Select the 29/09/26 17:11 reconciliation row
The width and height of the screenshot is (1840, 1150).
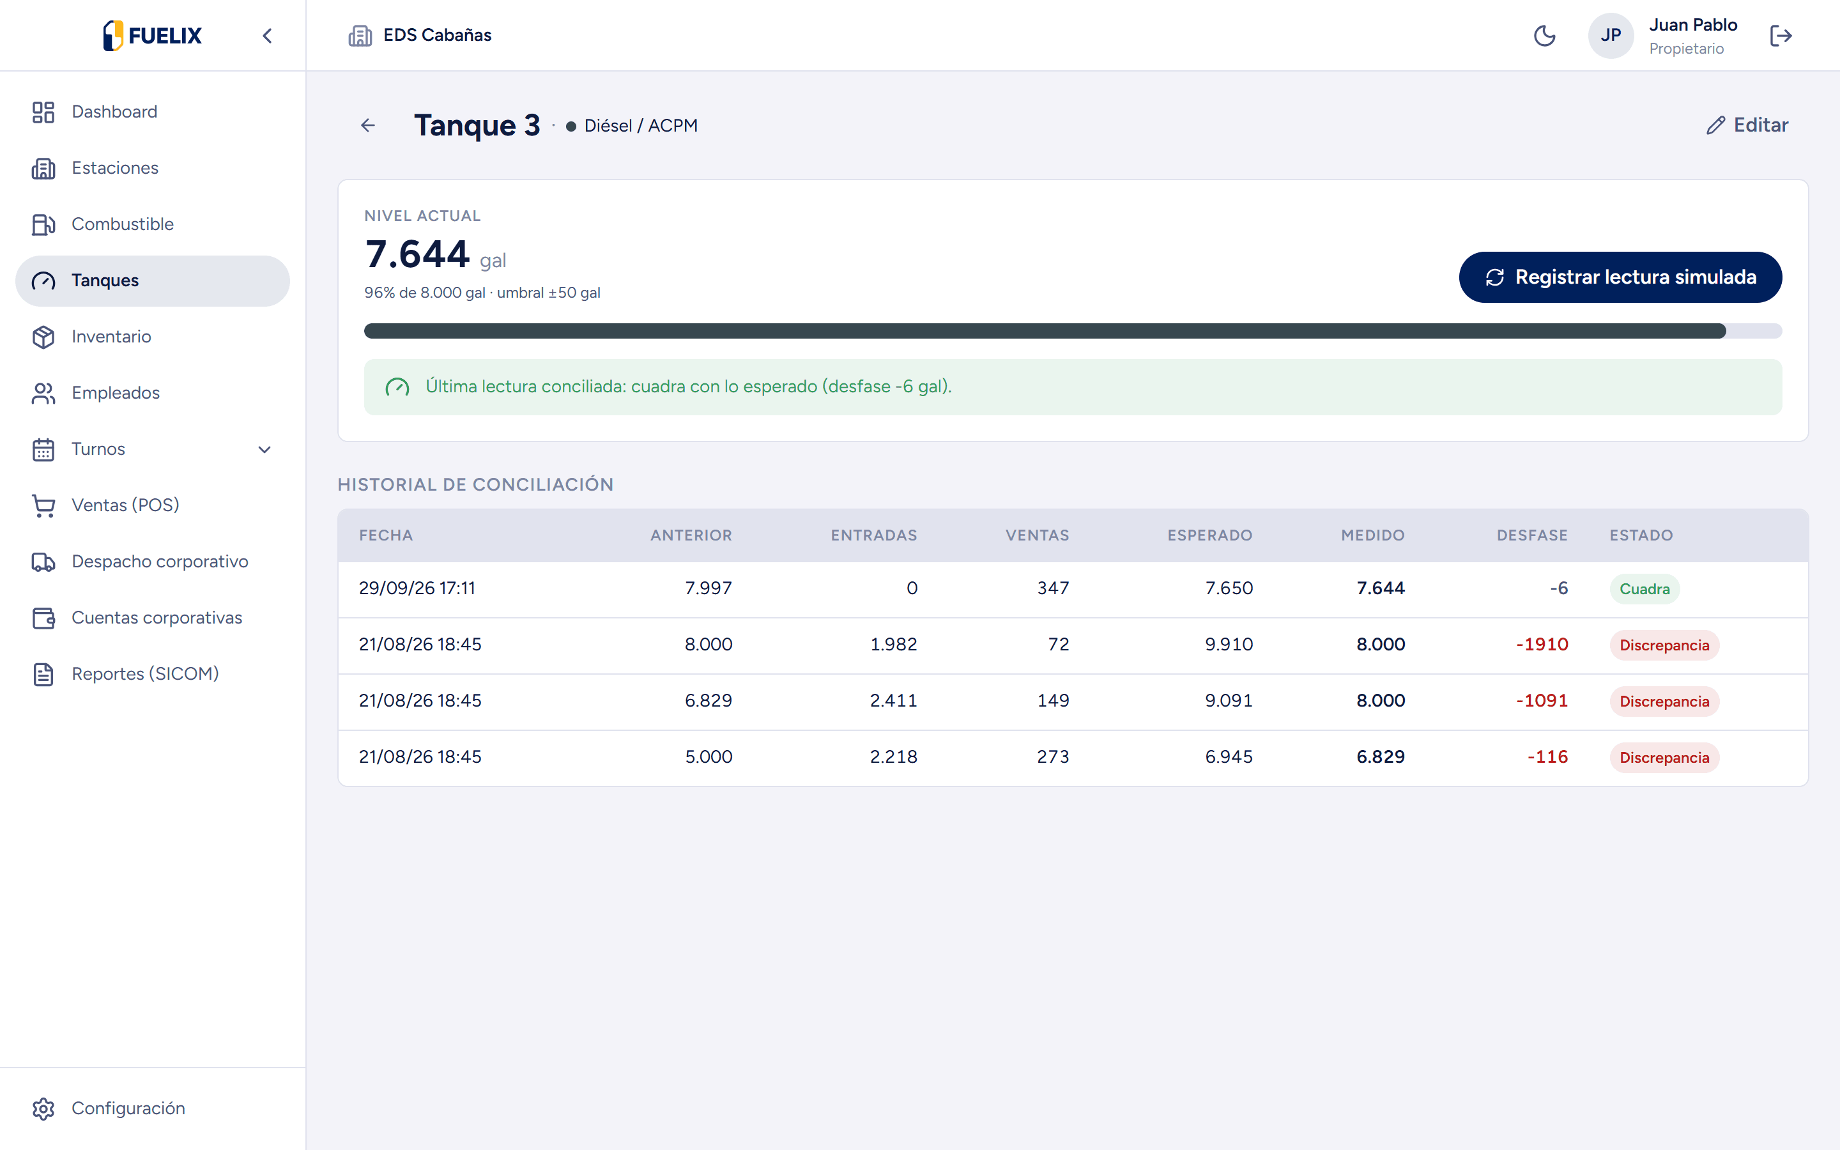pos(1073,588)
